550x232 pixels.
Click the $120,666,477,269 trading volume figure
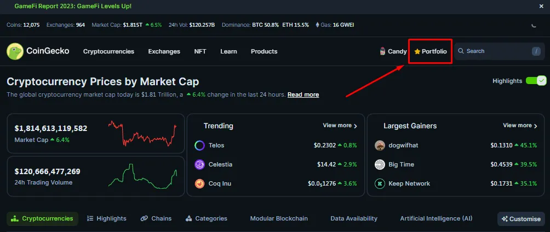(x=47, y=171)
